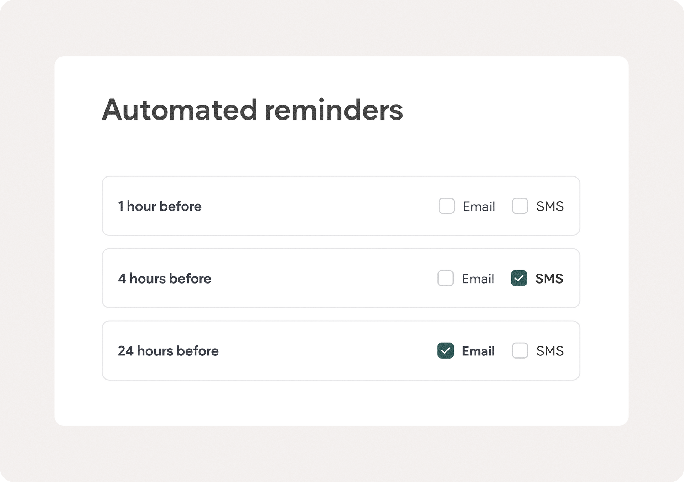Viewport: 684px width, 482px height.
Task: Click the Automated reminders heading
Action: (x=252, y=110)
